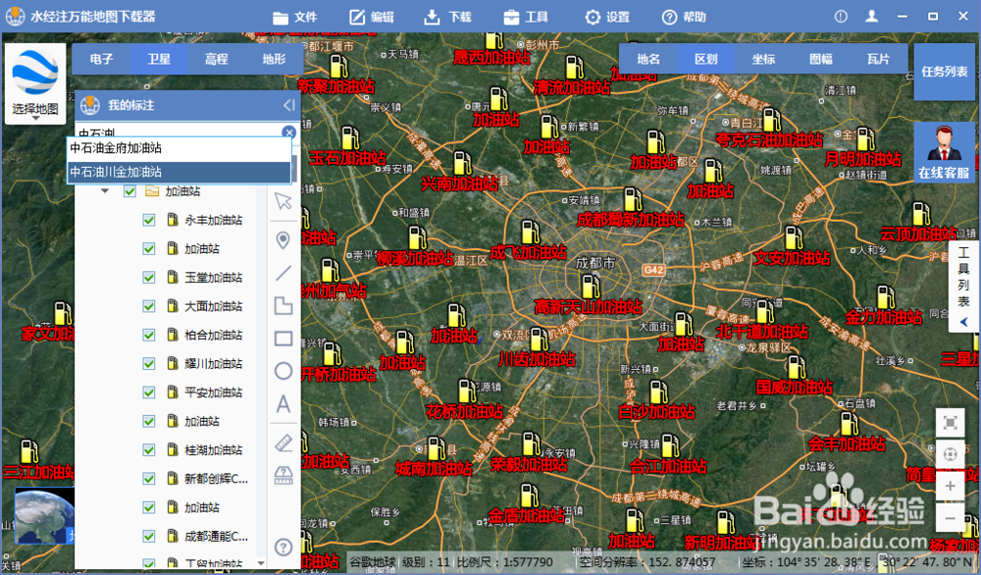The image size is (981, 575).
Task: Switch to 高程 map tab
Action: [x=217, y=60]
